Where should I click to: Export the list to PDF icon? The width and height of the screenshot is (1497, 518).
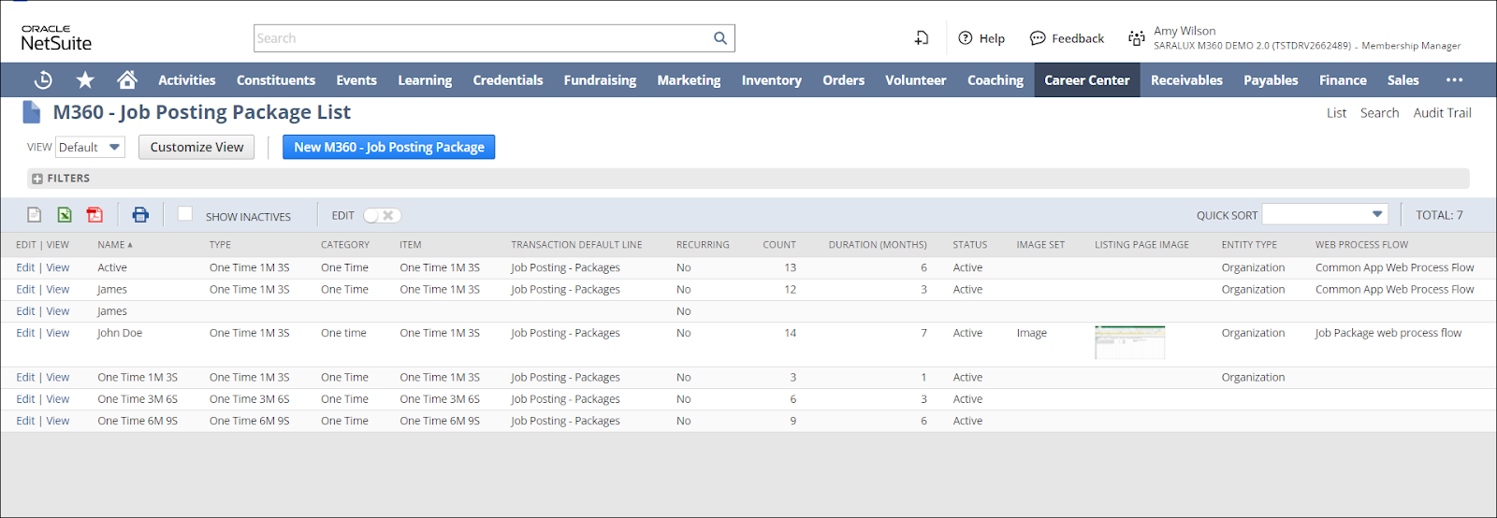tap(94, 215)
